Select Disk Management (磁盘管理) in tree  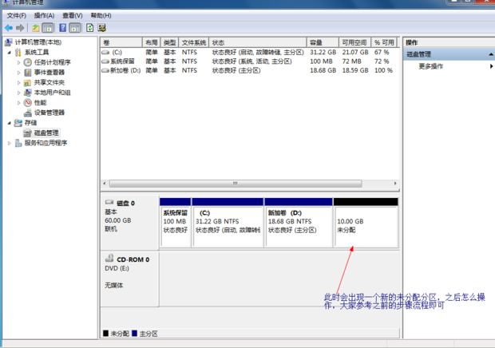[x=40, y=133]
